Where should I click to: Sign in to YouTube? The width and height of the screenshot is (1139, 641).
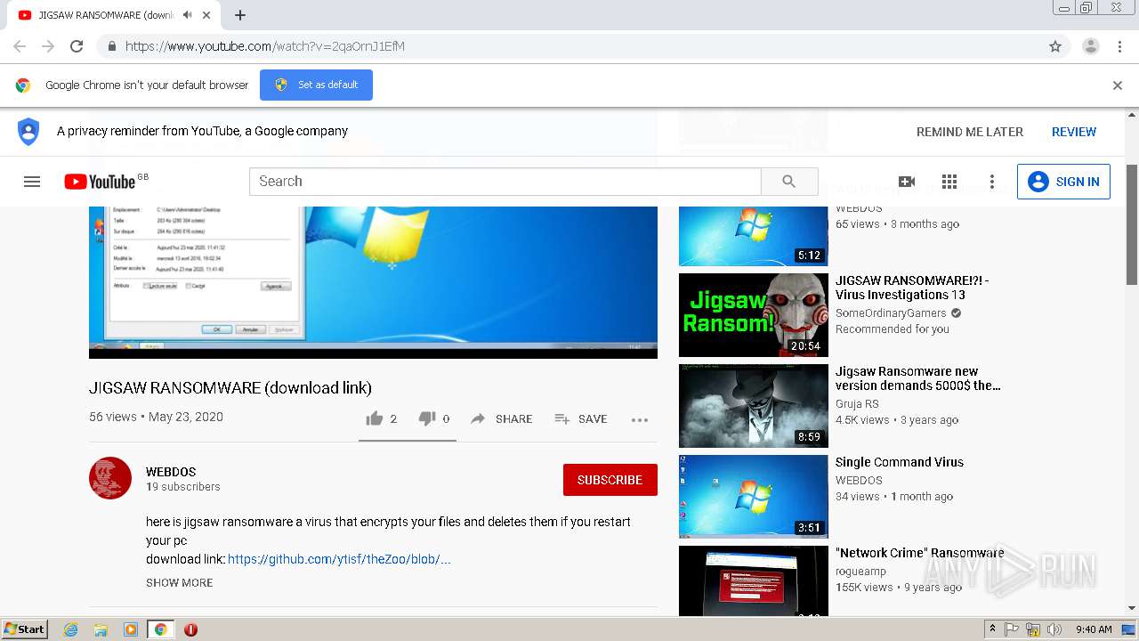[1063, 182]
